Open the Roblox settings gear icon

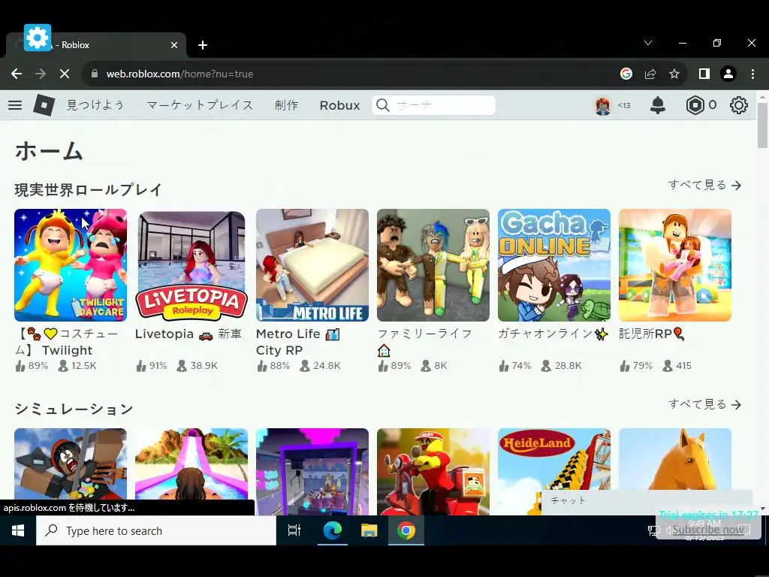pyautogui.click(x=739, y=105)
